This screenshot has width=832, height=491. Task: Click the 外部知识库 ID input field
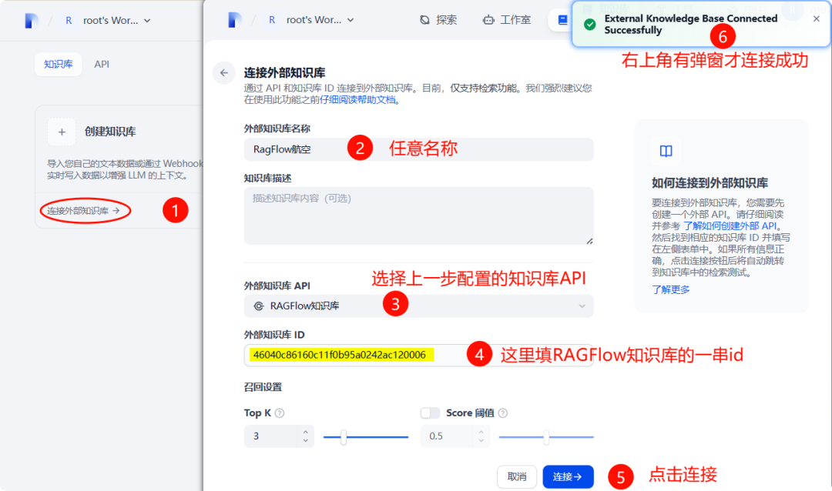tap(418, 356)
